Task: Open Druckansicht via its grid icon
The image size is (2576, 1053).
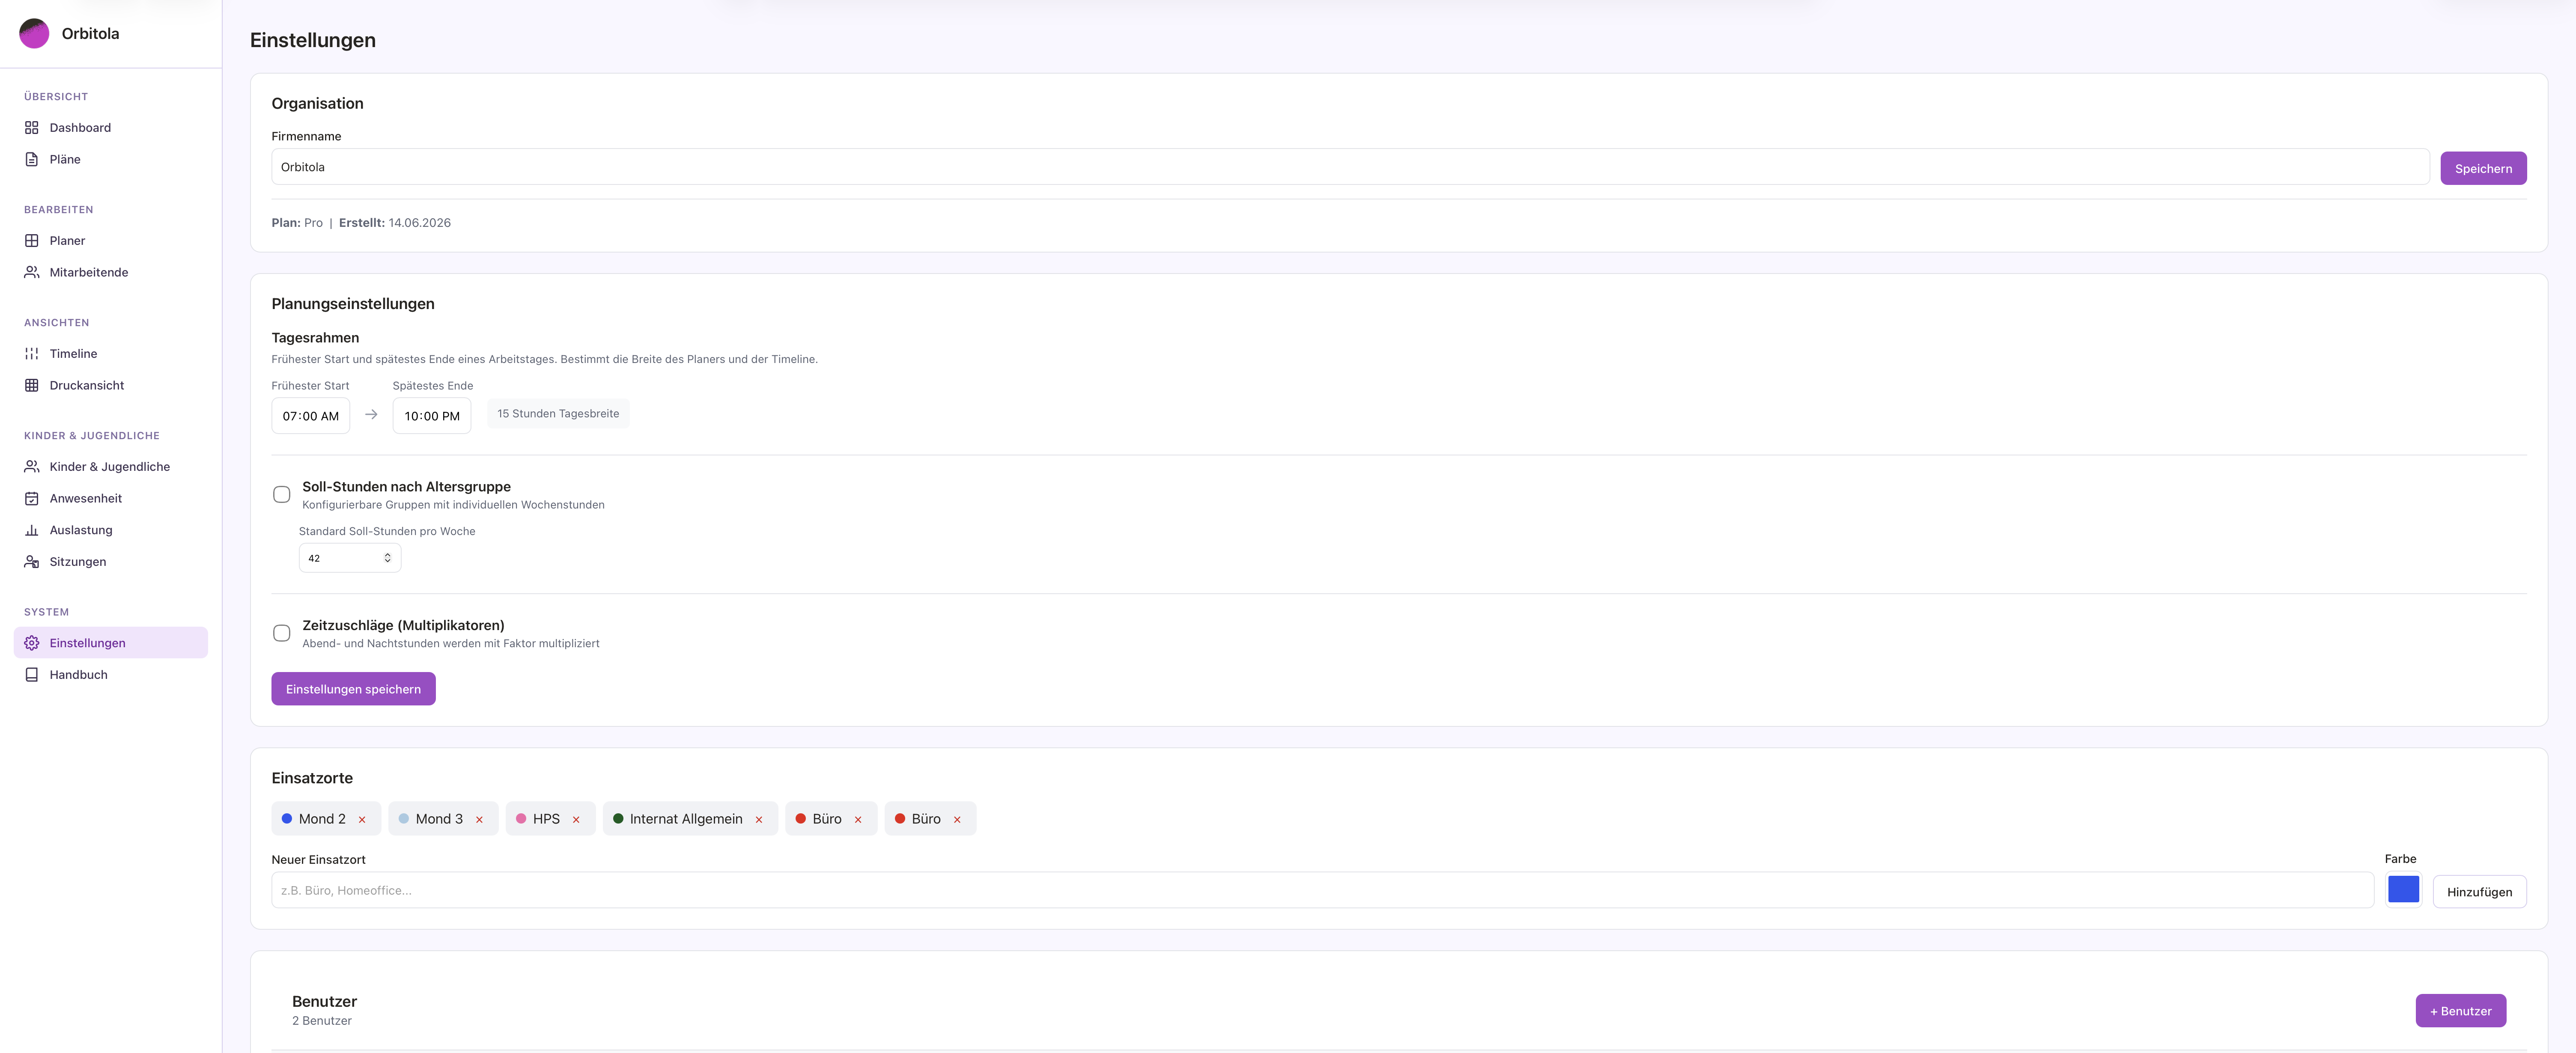Action: [x=32, y=385]
